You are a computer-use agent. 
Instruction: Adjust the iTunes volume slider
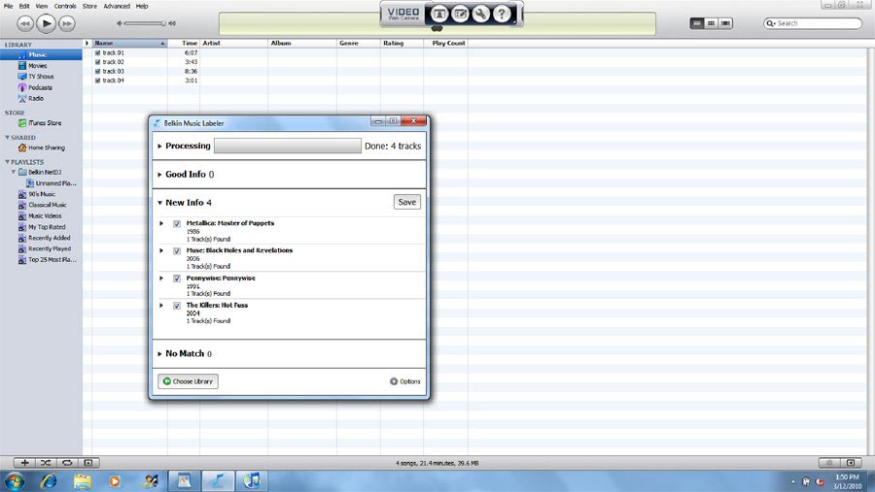[146, 23]
